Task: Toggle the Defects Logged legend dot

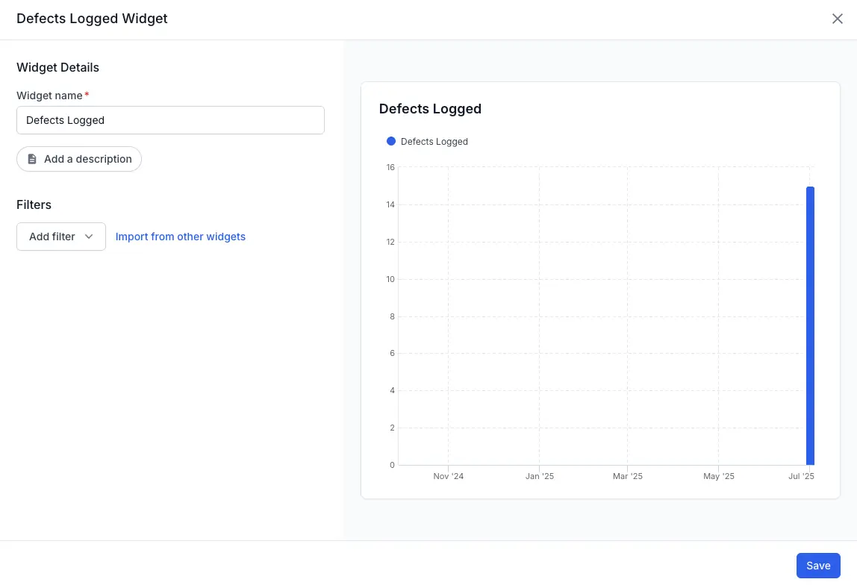Action: click(x=390, y=142)
